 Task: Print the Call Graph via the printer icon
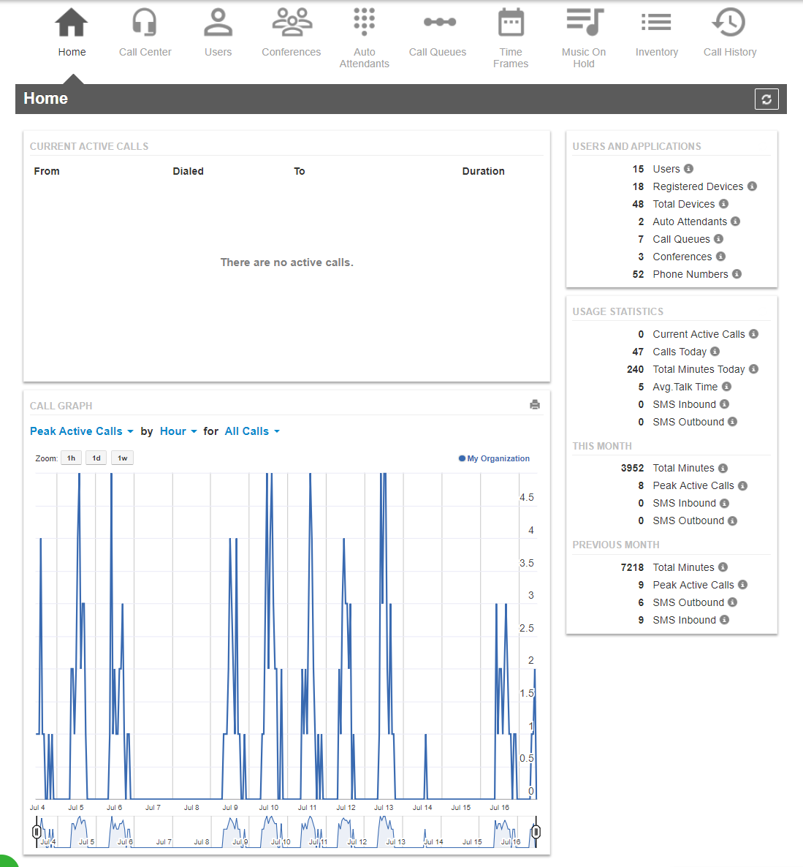[534, 404]
